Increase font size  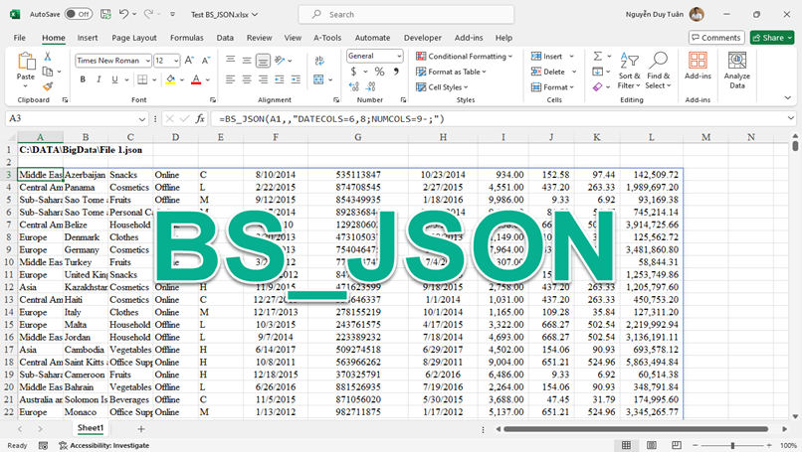[189, 61]
